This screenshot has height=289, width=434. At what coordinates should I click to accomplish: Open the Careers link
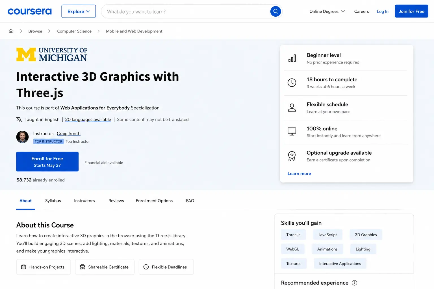[x=361, y=11]
